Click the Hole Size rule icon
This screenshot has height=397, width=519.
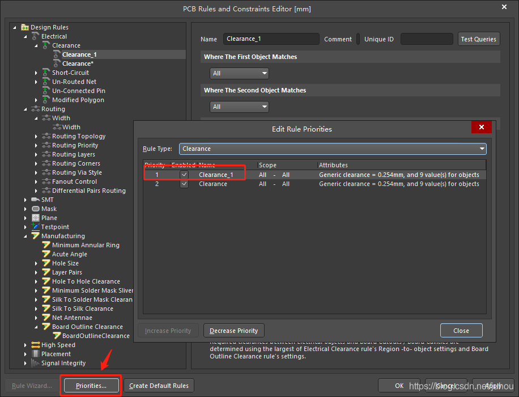point(46,263)
